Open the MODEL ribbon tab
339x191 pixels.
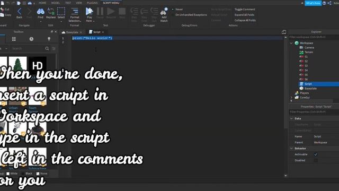(x=55, y=3)
